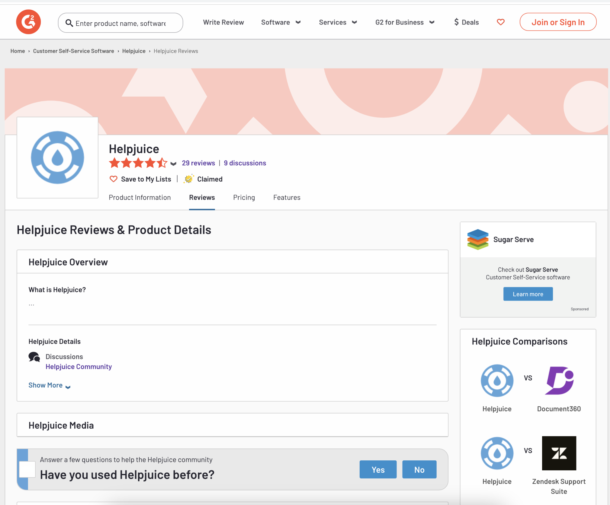Select the Reviews tab
Screen dimensions: 610x505
(x=202, y=198)
